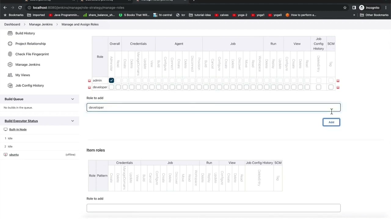This screenshot has height=219, width=391.
Task: Remove developer role using left red icon
Action: 89,87
